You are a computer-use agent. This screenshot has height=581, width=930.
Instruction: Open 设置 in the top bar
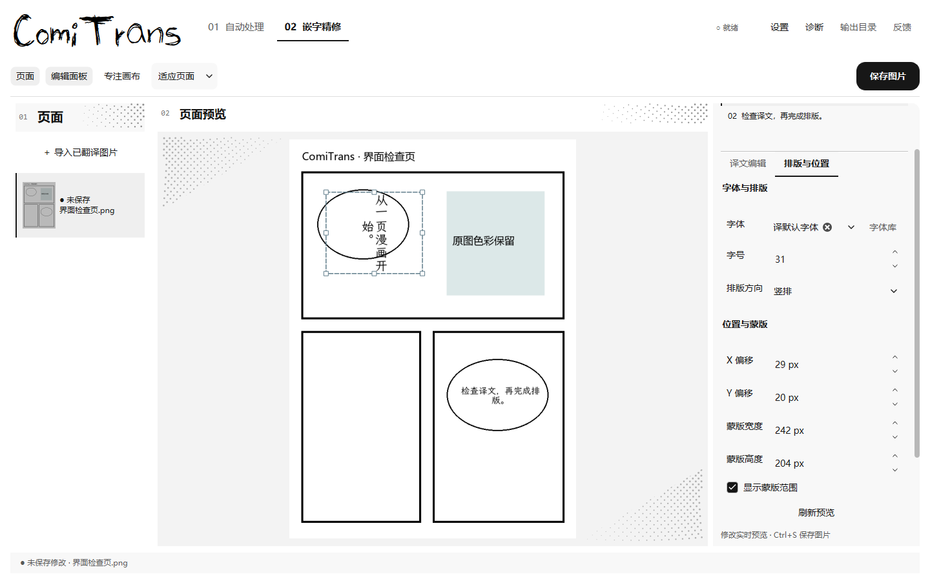(x=780, y=27)
